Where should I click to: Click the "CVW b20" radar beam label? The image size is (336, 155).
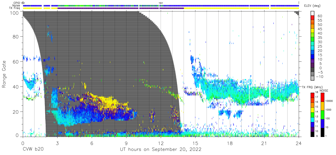(x=33, y=150)
